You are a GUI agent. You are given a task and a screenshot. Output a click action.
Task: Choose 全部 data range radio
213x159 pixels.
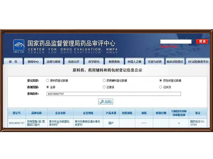click(x=48, y=87)
